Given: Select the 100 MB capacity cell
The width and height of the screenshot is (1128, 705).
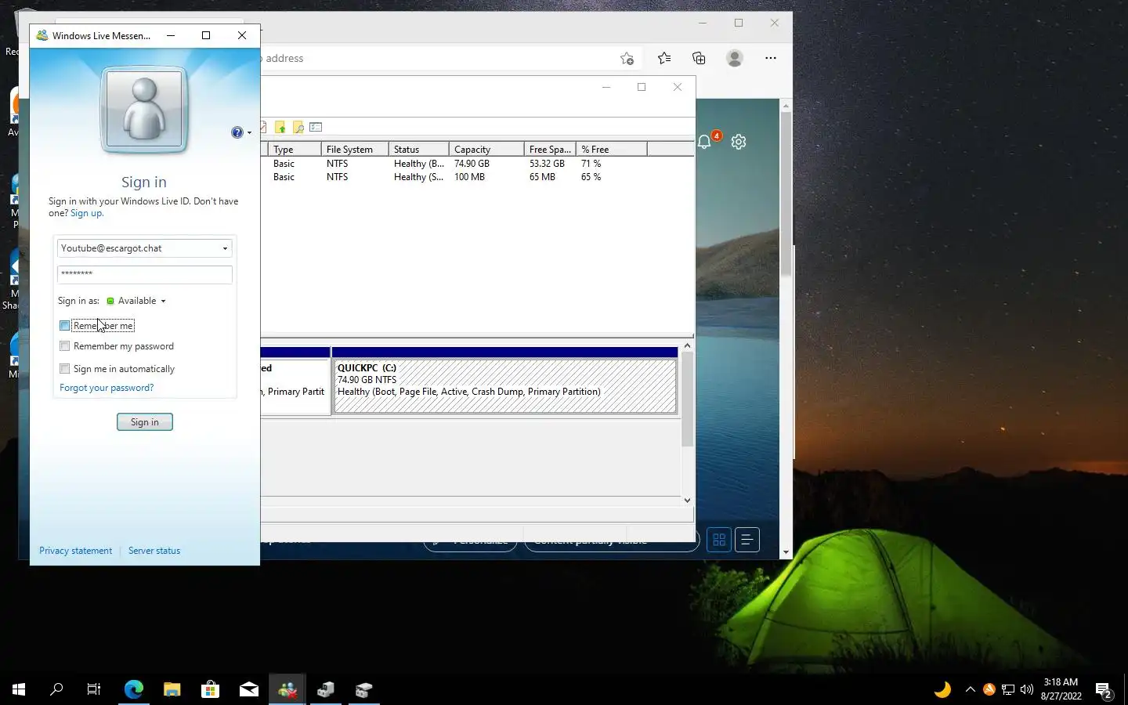Looking at the screenshot, I should tap(469, 177).
